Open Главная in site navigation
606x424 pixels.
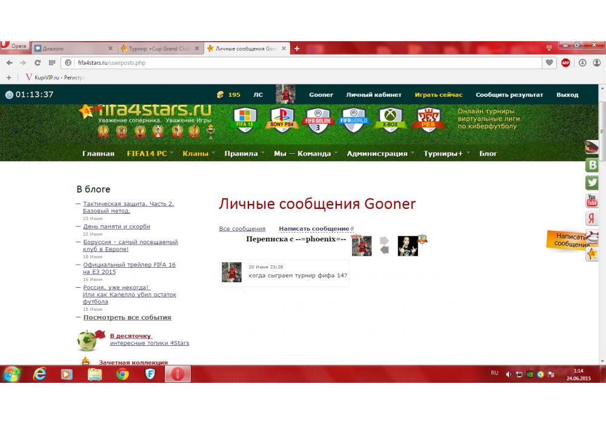coord(98,154)
